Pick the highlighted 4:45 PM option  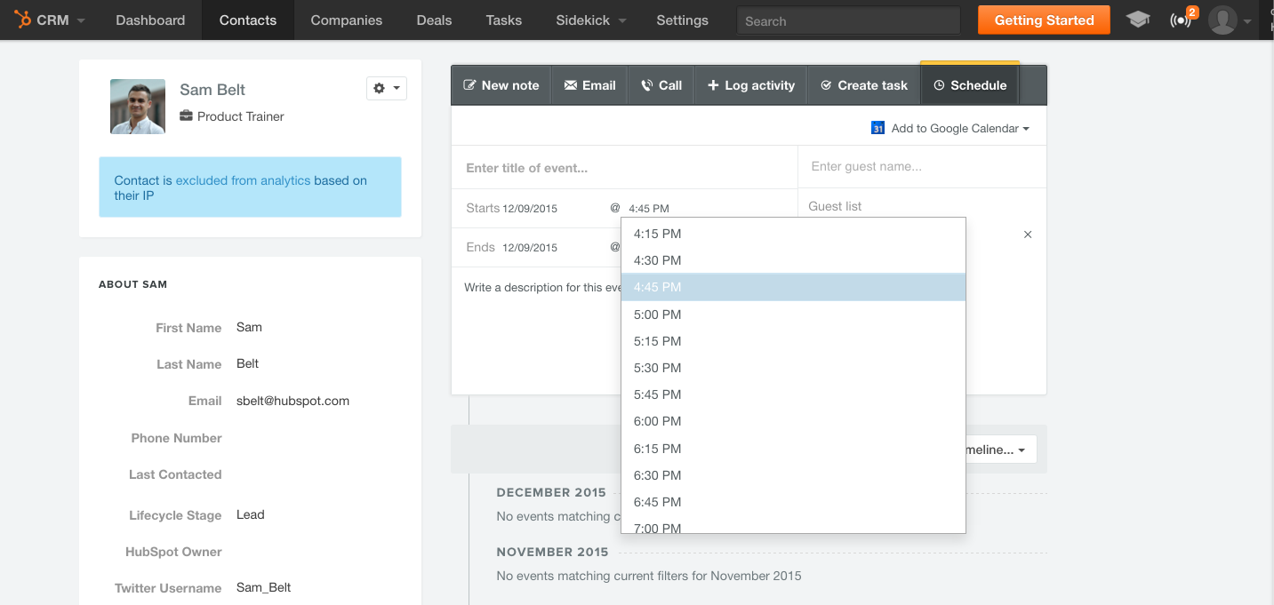pos(793,287)
